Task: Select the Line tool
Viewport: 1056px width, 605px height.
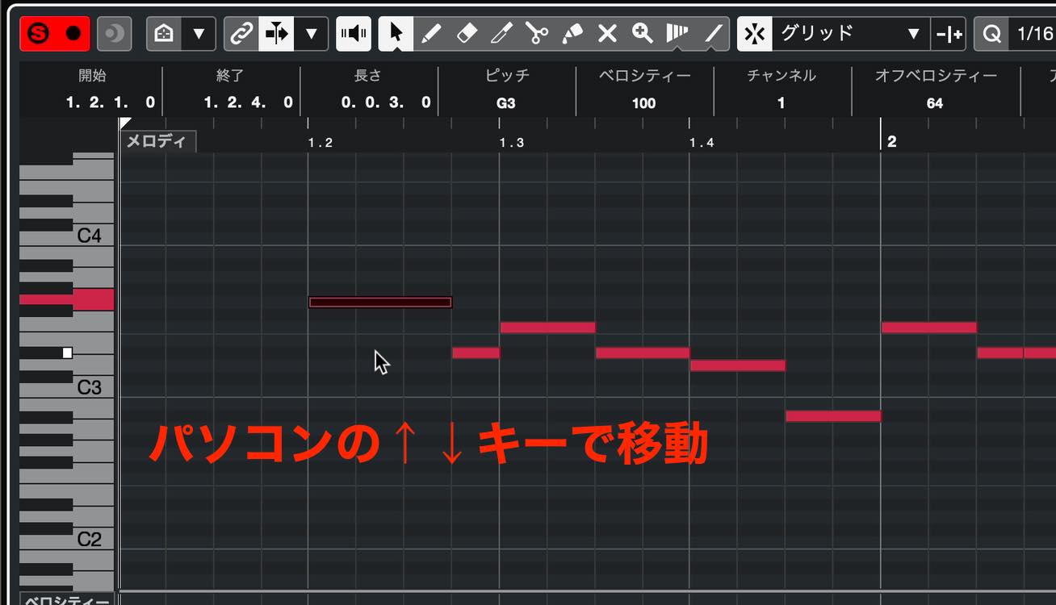Action: click(x=713, y=34)
